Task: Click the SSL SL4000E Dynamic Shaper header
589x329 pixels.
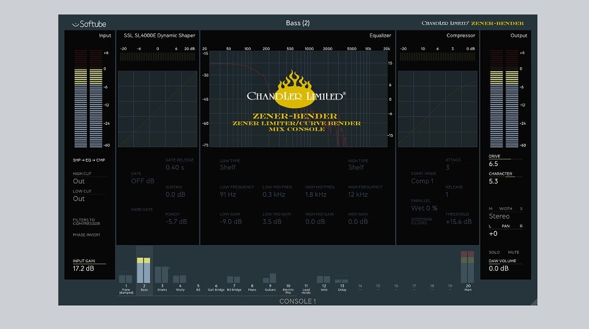Action: 159,35
